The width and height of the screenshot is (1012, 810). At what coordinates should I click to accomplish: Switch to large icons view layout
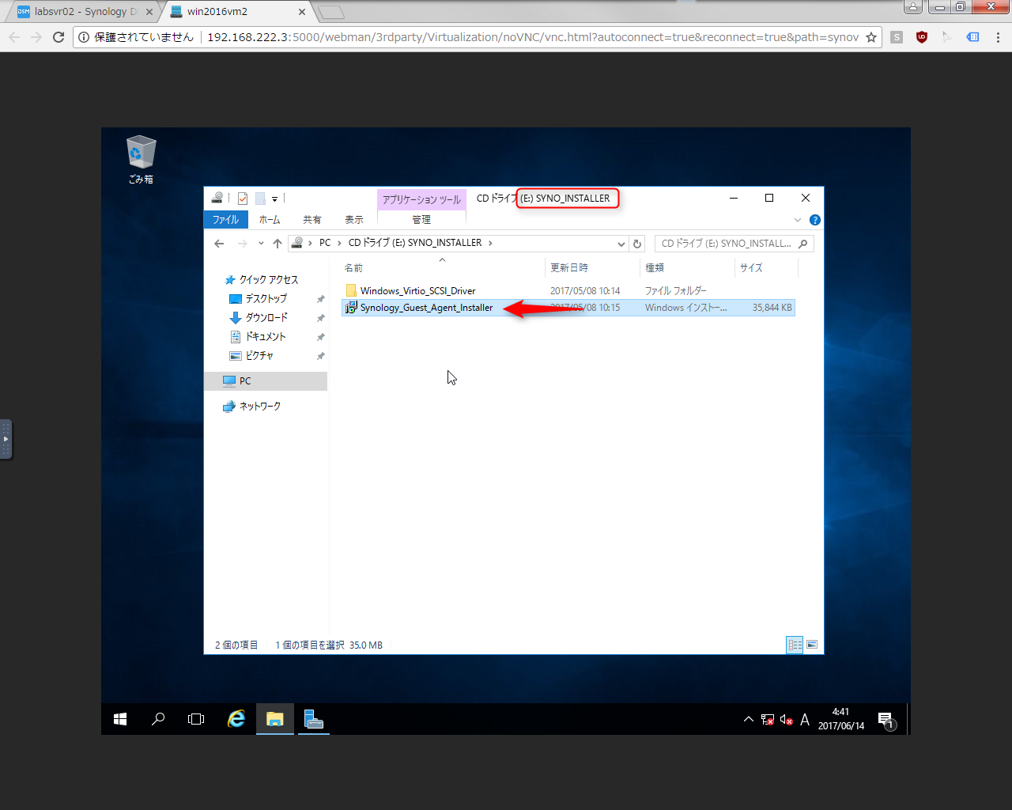[x=812, y=645]
